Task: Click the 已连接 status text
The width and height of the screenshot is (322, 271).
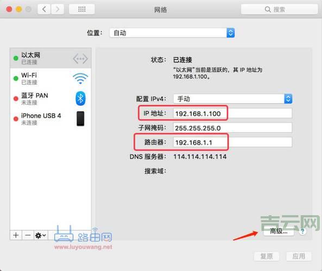Action: 182,60
